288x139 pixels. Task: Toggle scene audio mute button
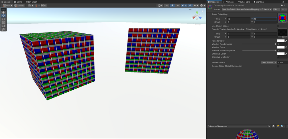coord(178,5)
